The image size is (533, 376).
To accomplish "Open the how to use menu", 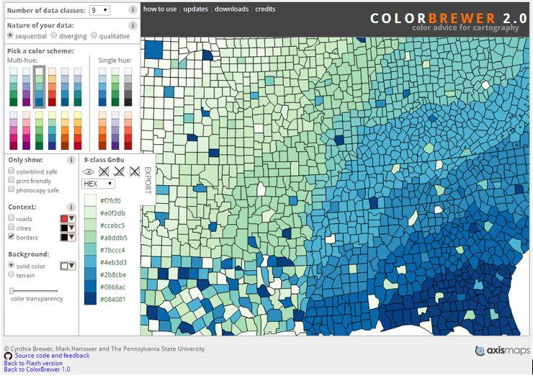I will click(160, 9).
